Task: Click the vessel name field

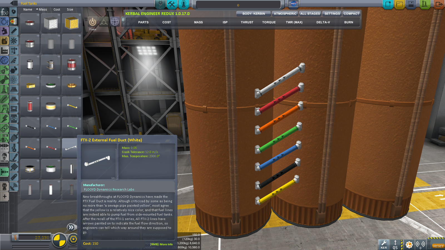Action: [x=238, y=5]
